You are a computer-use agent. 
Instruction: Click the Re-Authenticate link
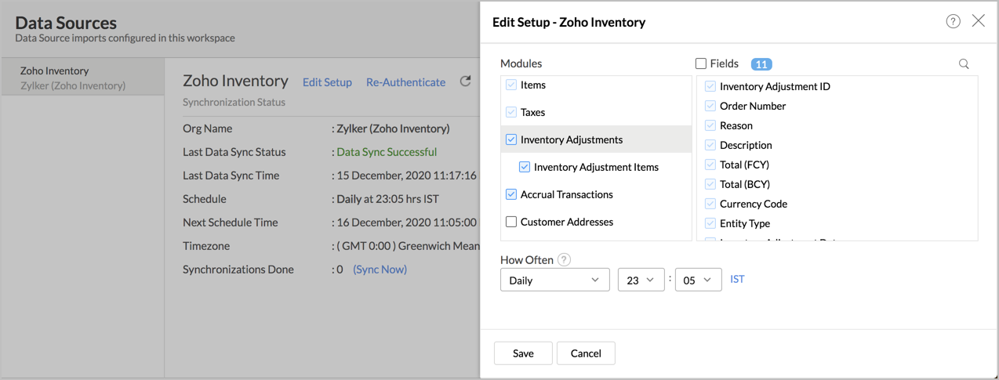[405, 82]
